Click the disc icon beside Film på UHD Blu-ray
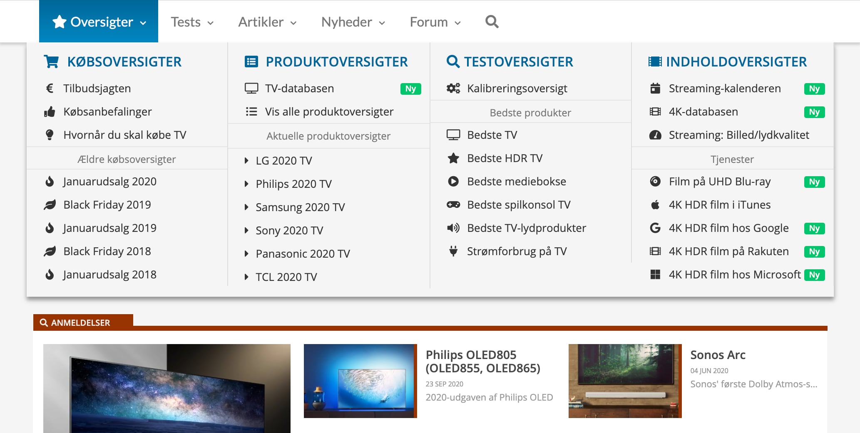This screenshot has width=860, height=433. pyautogui.click(x=655, y=181)
